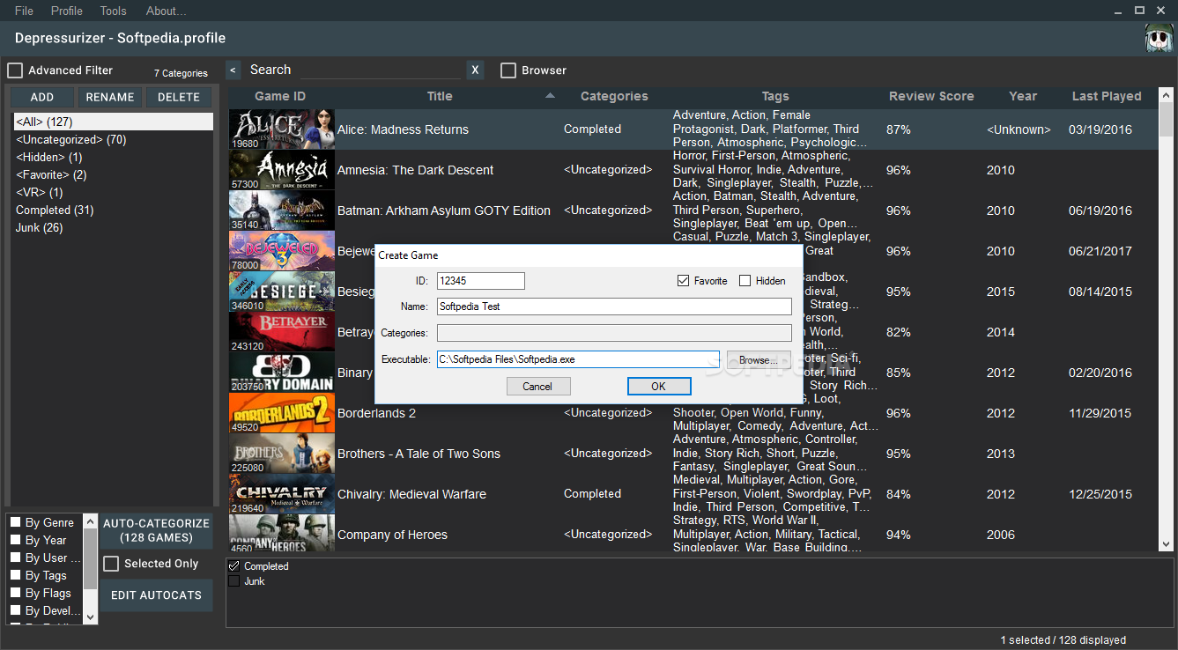Sort by the Tags column header

click(x=775, y=96)
